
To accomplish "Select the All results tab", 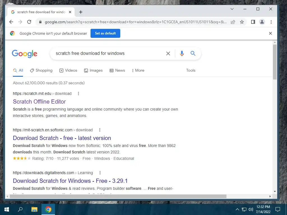I will click(x=18, y=70).
